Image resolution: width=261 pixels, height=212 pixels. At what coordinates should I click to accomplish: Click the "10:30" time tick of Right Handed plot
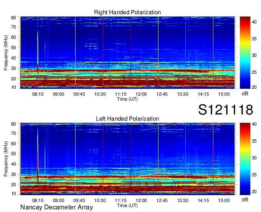(100, 94)
